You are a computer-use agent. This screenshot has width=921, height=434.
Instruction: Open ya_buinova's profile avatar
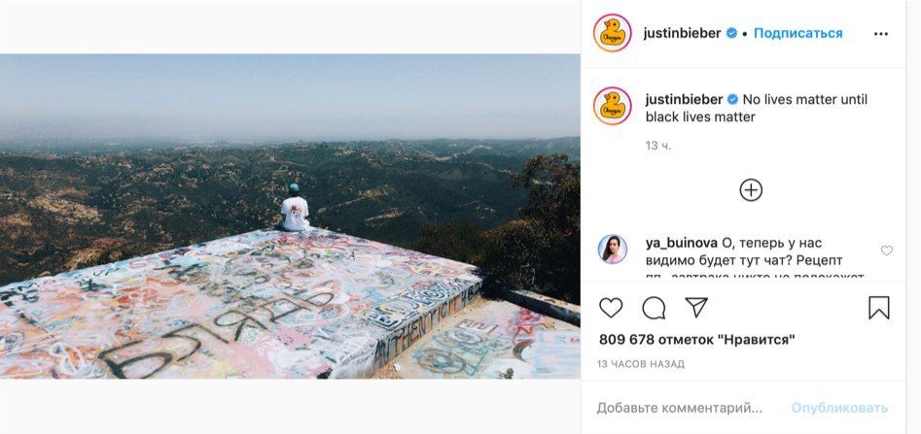point(613,250)
